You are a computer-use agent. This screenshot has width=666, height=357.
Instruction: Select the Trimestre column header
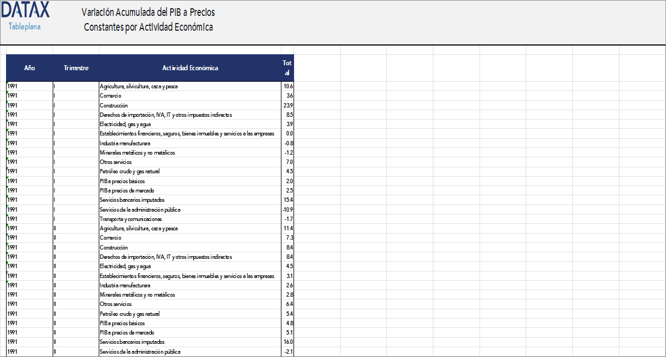75,68
